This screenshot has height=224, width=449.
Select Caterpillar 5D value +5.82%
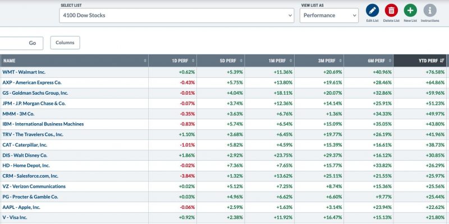[x=235, y=145]
